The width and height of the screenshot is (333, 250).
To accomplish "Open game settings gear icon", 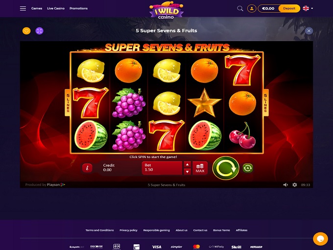I will pyautogui.click(x=295, y=185).
